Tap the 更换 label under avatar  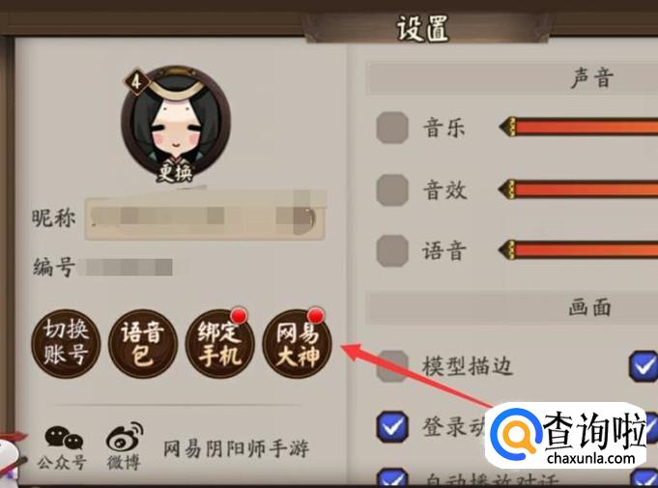coord(176,172)
